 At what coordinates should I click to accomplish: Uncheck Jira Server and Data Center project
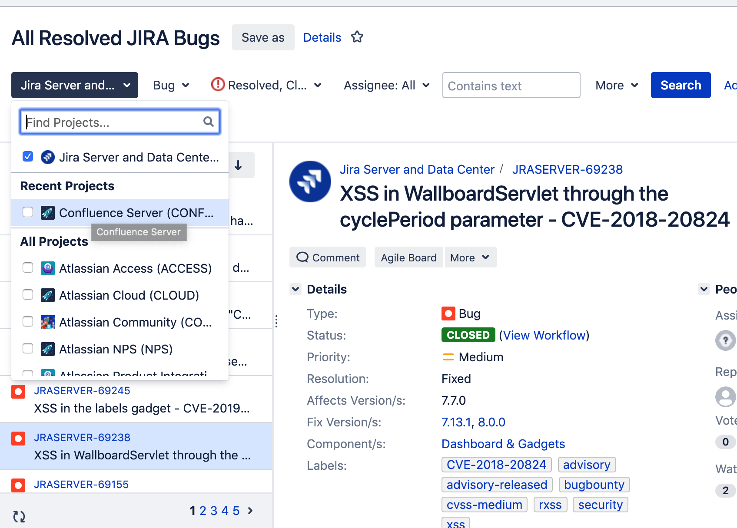(28, 156)
